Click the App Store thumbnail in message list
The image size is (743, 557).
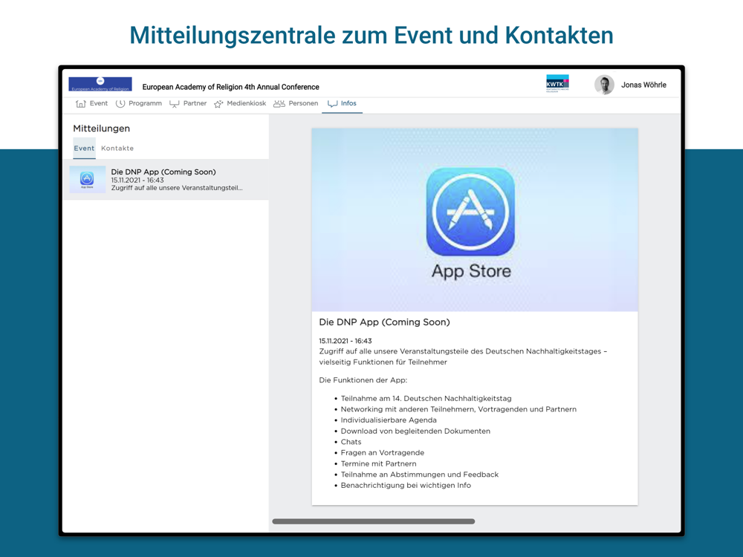point(87,180)
